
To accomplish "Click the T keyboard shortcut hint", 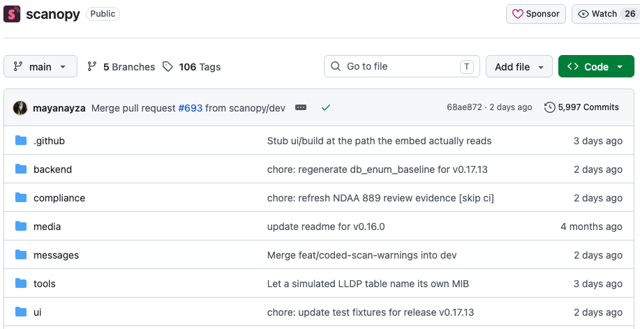I will [x=466, y=66].
